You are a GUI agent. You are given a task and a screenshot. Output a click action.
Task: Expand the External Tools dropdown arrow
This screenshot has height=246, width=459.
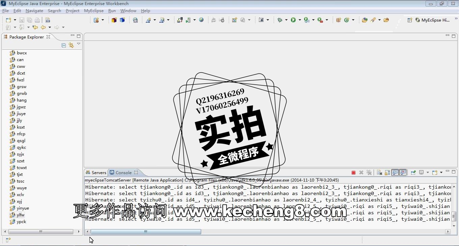coord(327,20)
